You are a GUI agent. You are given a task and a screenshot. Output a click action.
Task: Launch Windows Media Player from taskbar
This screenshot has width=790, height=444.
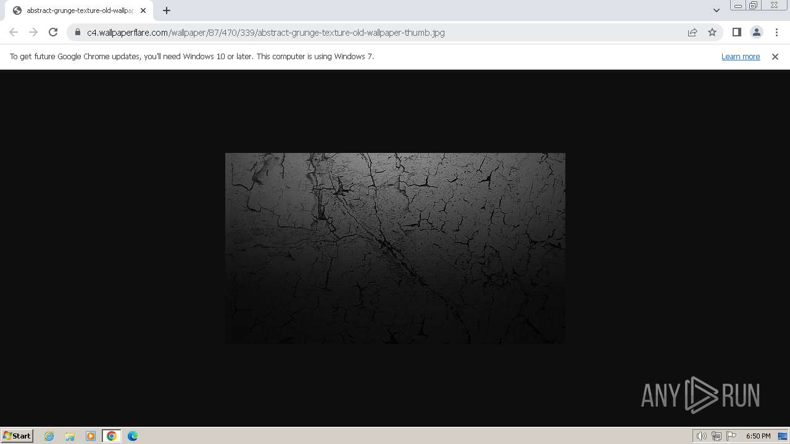pyautogui.click(x=91, y=436)
